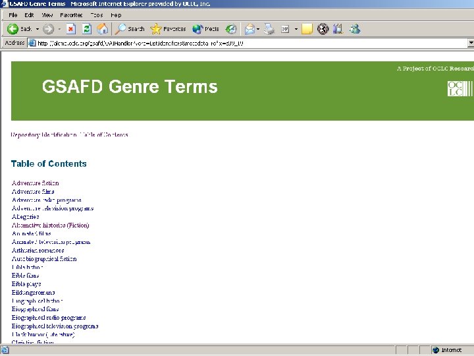Open the Biographical television programs link
The height and width of the screenshot is (356, 474).
(55, 326)
